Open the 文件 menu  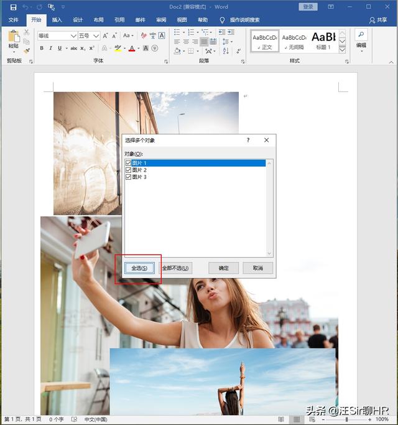point(13,20)
